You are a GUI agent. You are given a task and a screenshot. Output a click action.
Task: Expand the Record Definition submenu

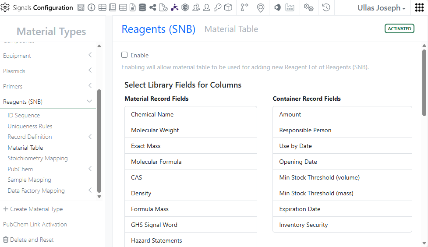coord(90,137)
